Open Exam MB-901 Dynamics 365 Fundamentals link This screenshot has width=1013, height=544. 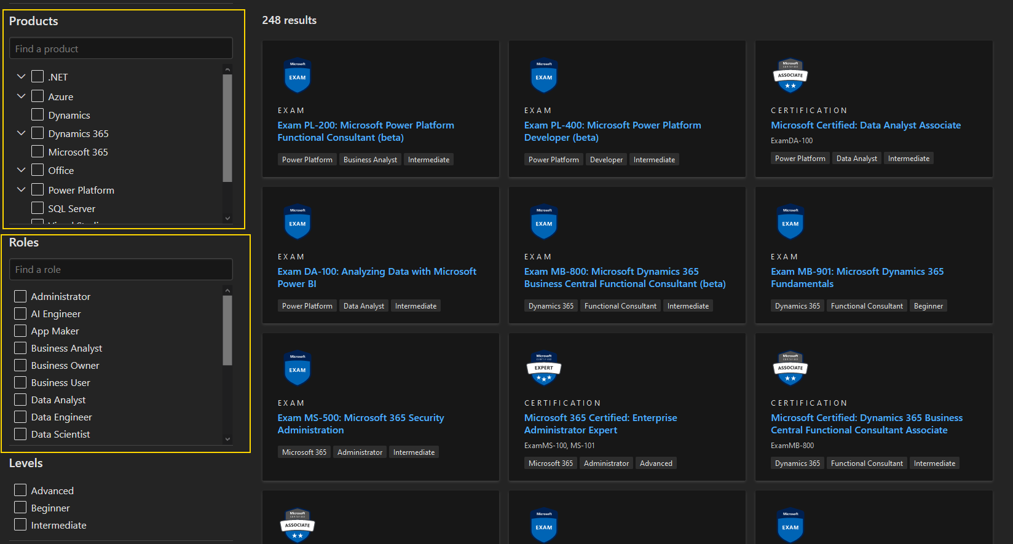(857, 278)
